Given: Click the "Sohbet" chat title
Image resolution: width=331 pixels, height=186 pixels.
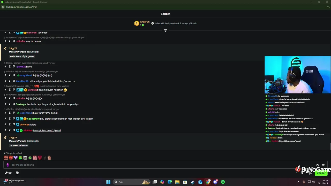Looking at the screenshot, I should (165, 14).
